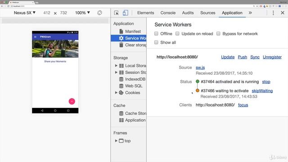Unregister the service worker
The width and height of the screenshot is (288, 162).
point(272,57)
